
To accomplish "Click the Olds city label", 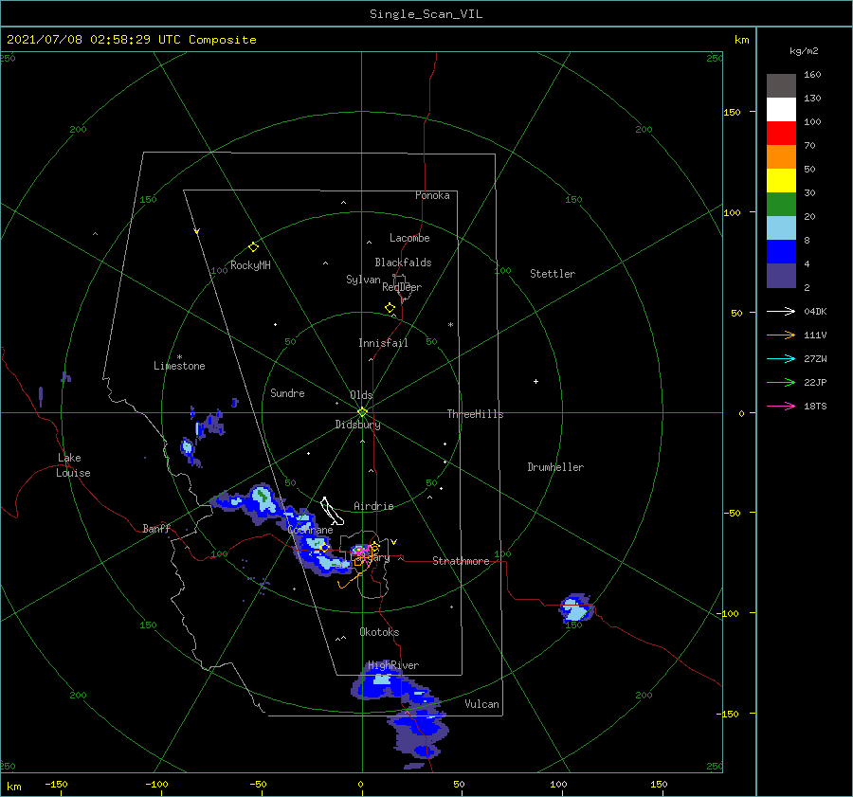I will [x=361, y=395].
